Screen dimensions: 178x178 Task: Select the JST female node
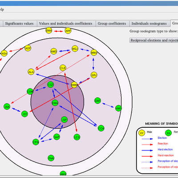(24, 114)
